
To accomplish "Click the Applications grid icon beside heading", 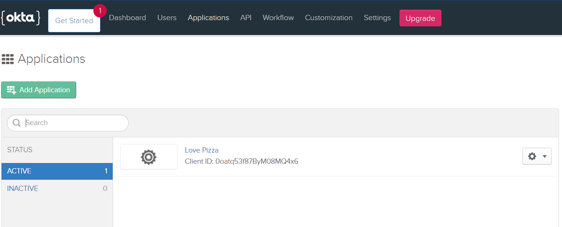I will [8, 59].
